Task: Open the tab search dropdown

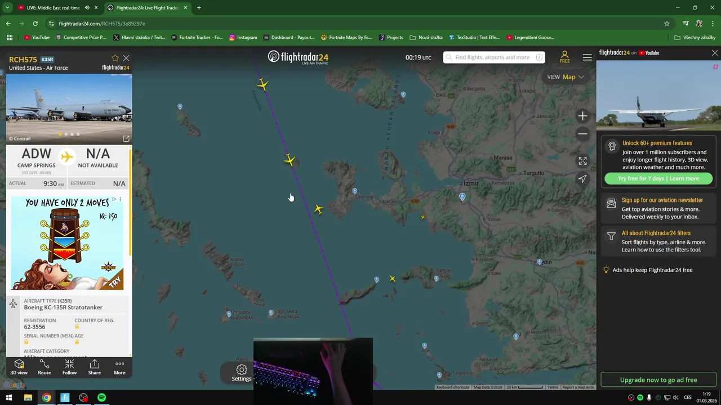Action: (7, 8)
